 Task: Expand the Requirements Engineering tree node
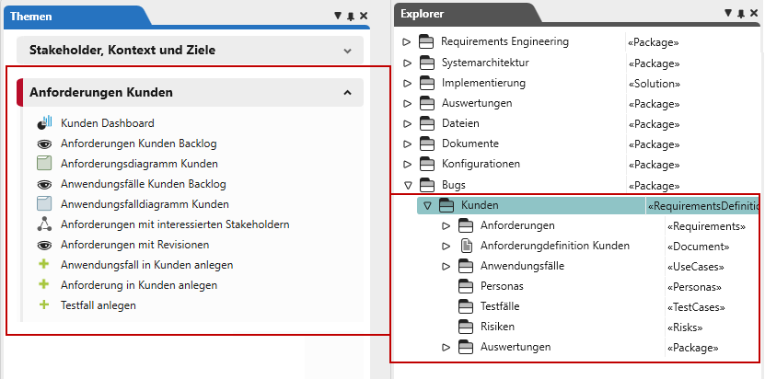(407, 42)
